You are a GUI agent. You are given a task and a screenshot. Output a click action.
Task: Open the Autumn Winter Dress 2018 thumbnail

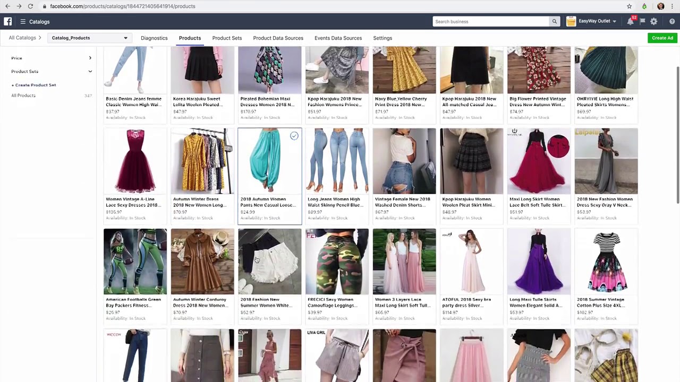point(202,161)
